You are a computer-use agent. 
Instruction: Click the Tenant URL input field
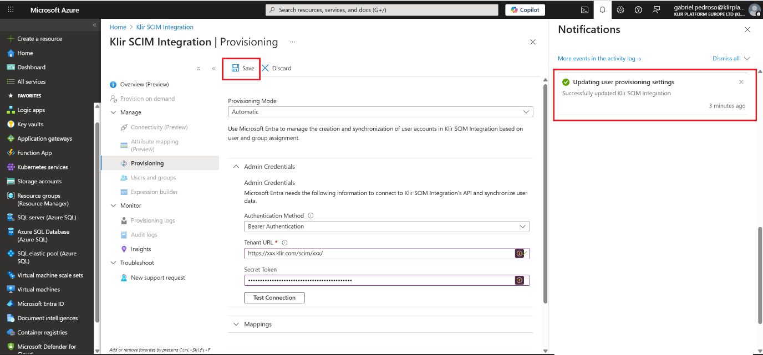[377, 254]
